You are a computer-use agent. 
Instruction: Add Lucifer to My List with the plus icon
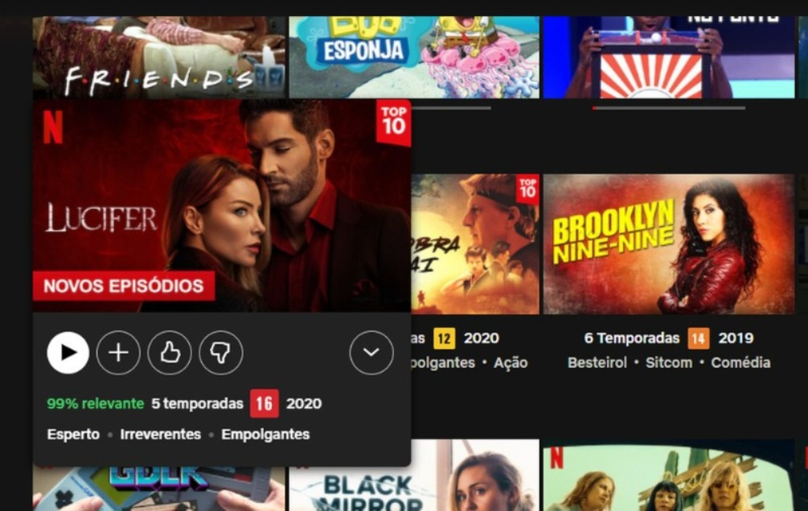click(x=118, y=352)
